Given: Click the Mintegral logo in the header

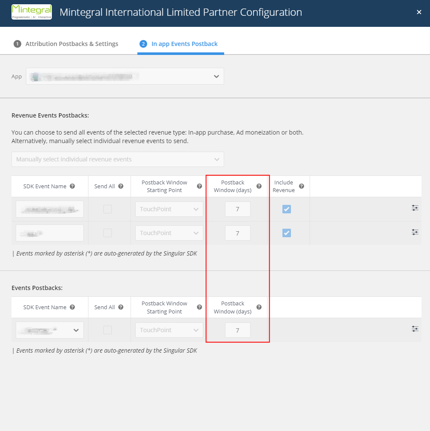Looking at the screenshot, I should 32,12.
